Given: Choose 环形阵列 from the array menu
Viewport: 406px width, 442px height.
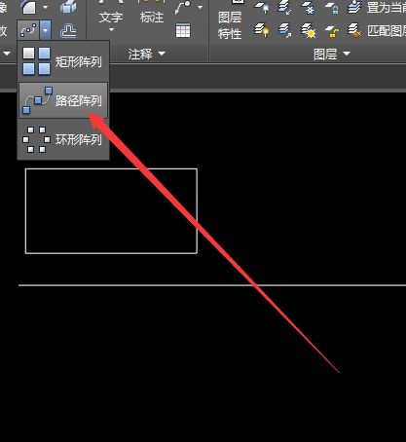Looking at the screenshot, I should pyautogui.click(x=63, y=139).
